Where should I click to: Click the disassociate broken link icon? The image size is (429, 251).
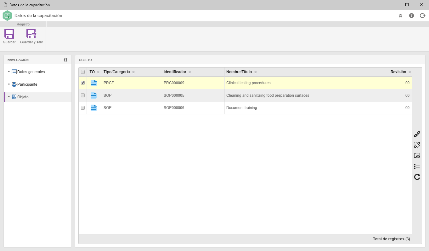pos(417,145)
